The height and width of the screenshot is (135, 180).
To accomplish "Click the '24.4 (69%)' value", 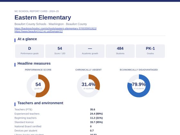I will pos(96,114).
